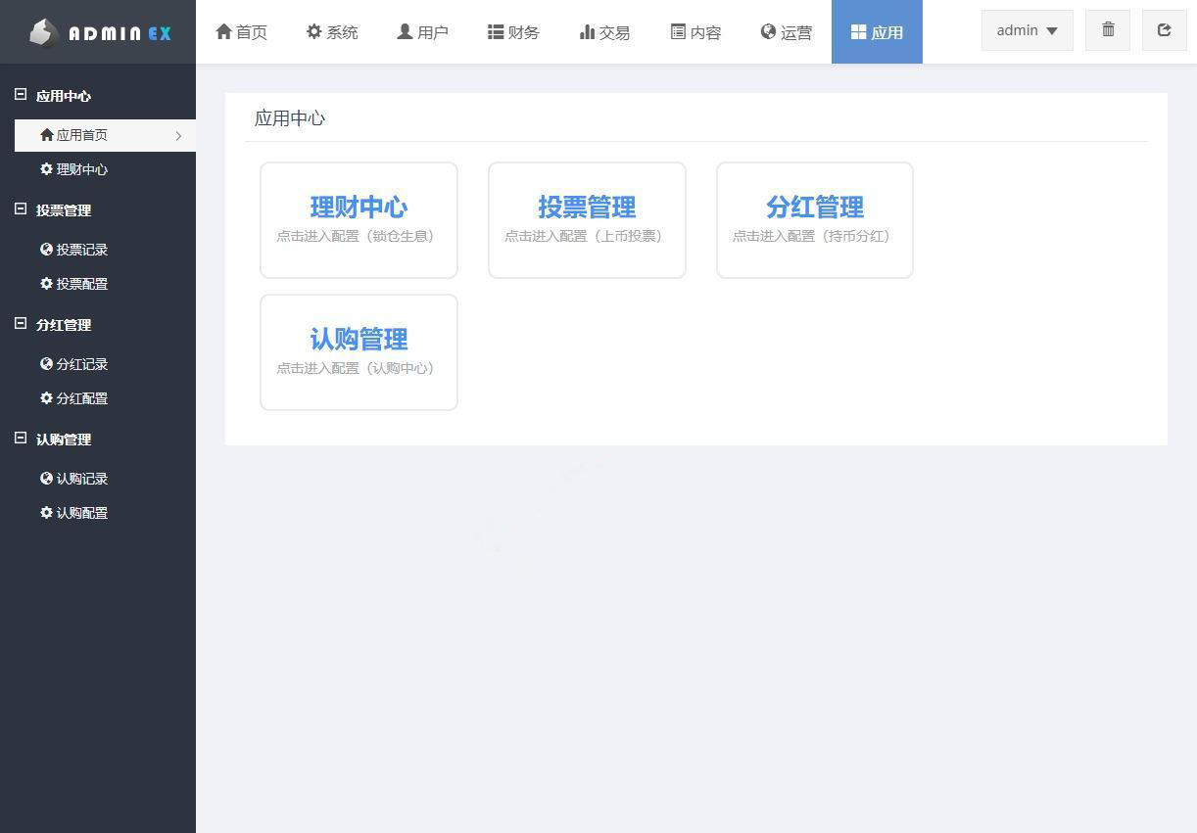Switch to the 用户 users tab

422,32
